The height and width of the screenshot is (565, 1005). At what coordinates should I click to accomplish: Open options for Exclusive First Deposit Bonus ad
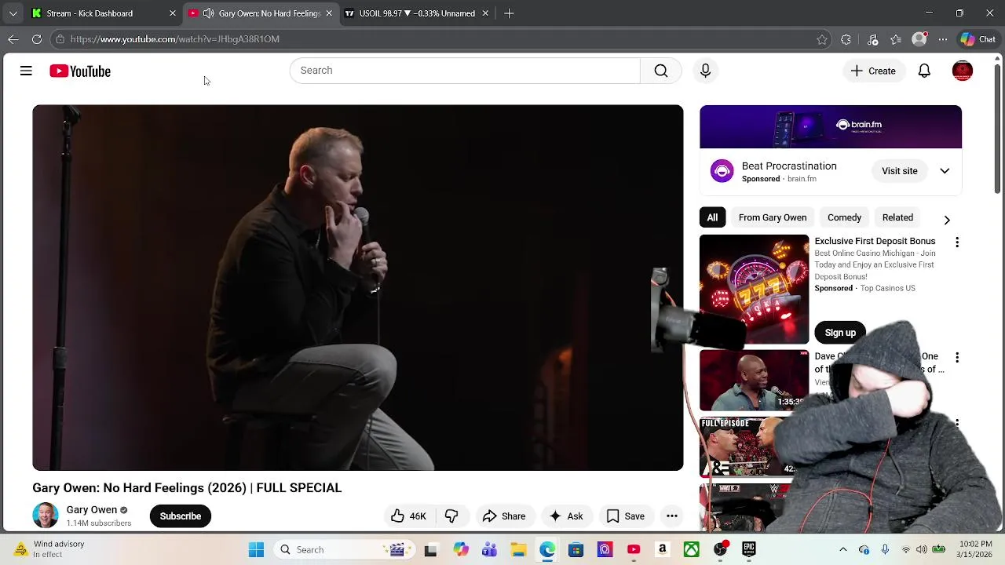pos(957,242)
